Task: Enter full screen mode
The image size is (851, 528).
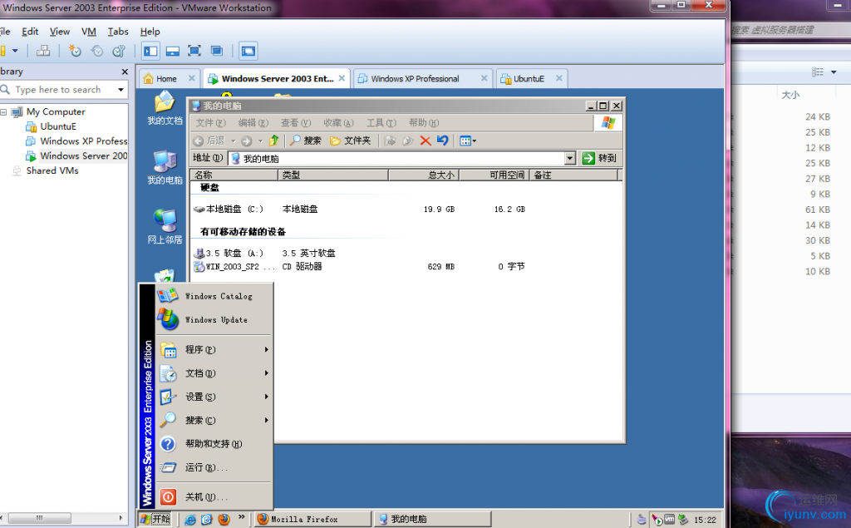Action: tap(196, 51)
